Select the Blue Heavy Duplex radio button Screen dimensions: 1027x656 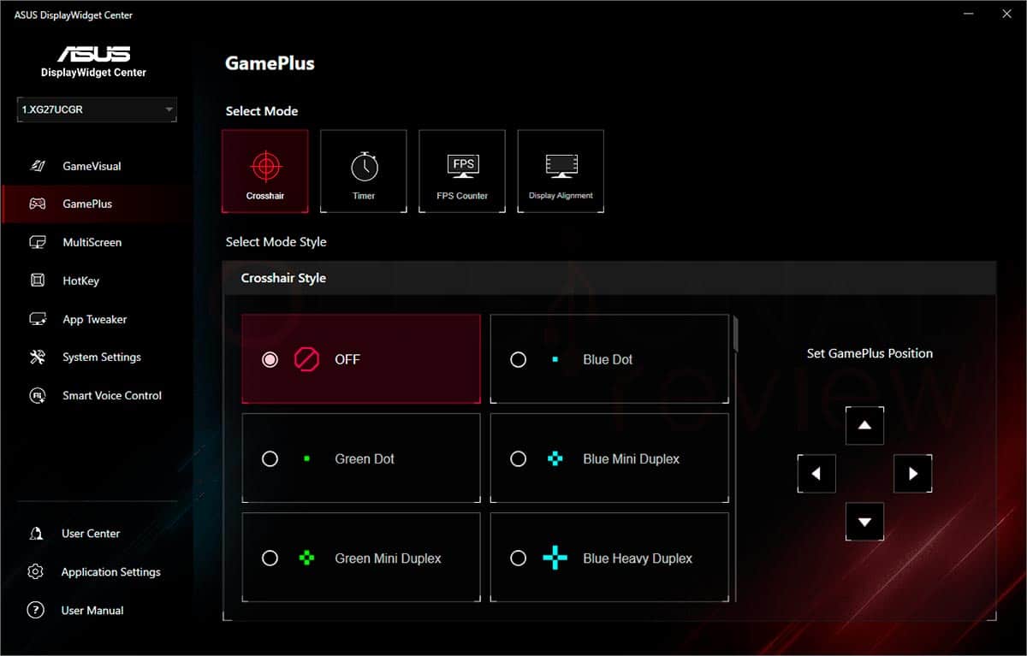point(518,558)
